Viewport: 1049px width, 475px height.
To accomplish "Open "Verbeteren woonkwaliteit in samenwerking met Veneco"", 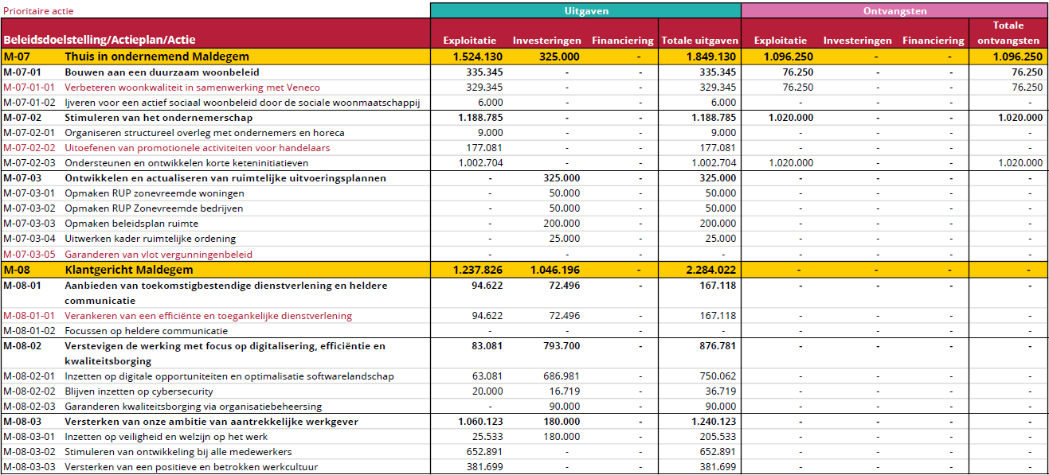I will point(192,88).
